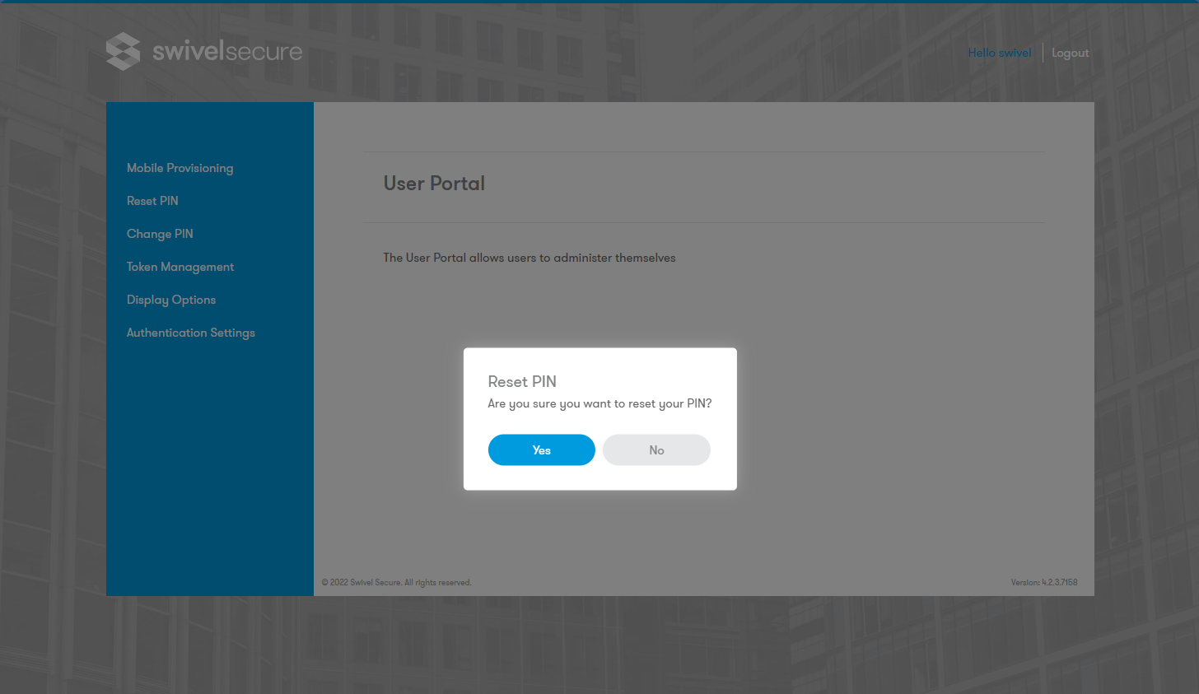
Task: Click the swivelsecure wordmark text
Action: (x=227, y=52)
